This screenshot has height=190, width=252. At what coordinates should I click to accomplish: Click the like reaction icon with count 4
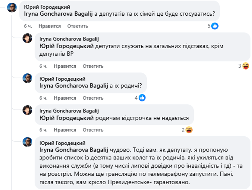[142, 98]
